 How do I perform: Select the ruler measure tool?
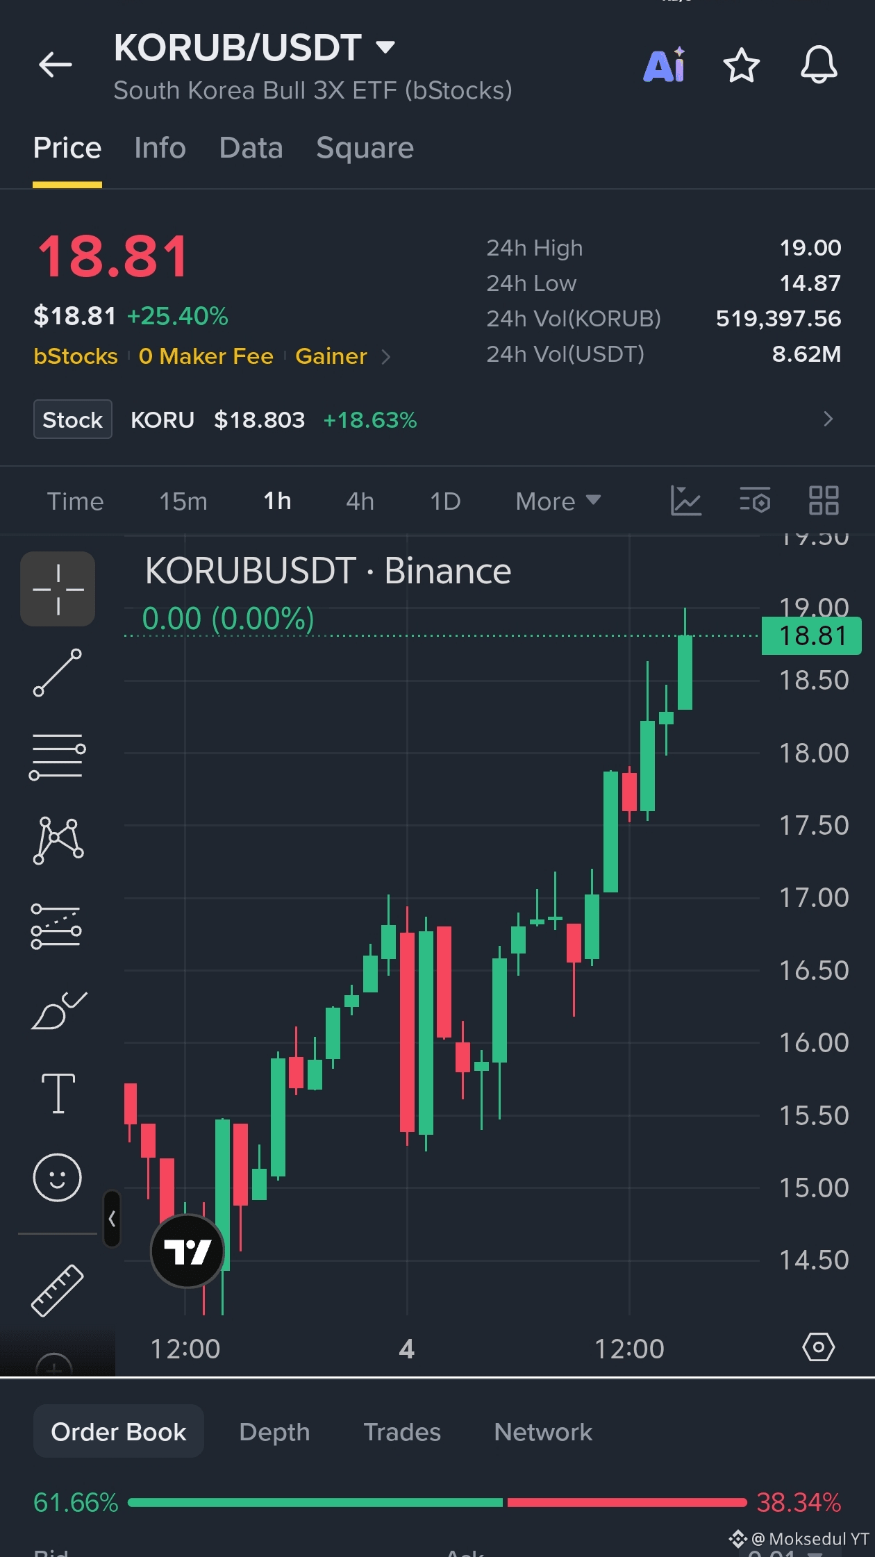(58, 1290)
